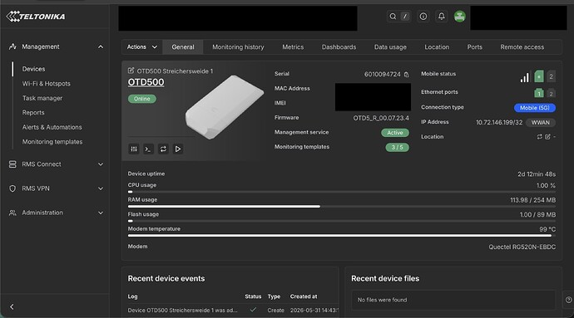This screenshot has width=574, height=318.
Task: Select SIM slot 2 indicator
Action: 551,76
